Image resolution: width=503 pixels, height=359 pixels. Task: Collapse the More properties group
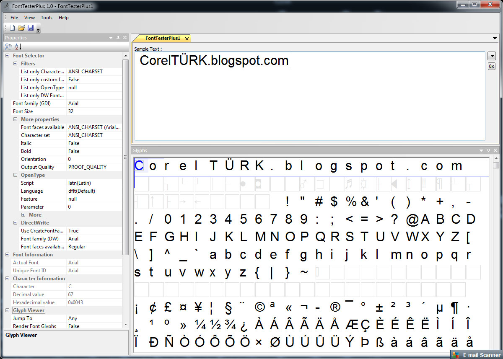16,119
